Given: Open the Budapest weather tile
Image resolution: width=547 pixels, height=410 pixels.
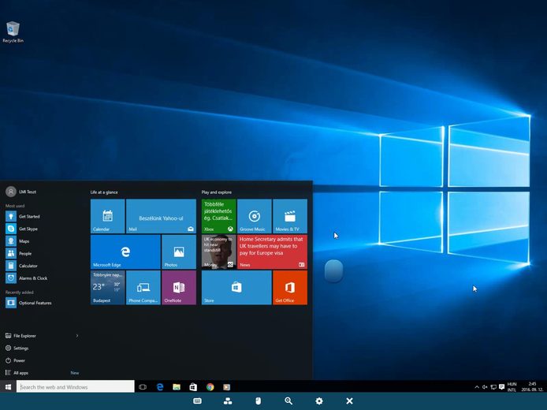Looking at the screenshot, I should point(107,287).
